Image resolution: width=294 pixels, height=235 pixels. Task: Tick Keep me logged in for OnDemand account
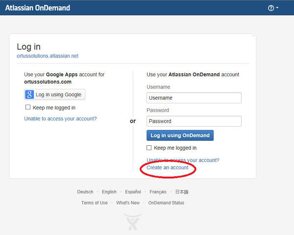tap(149, 148)
